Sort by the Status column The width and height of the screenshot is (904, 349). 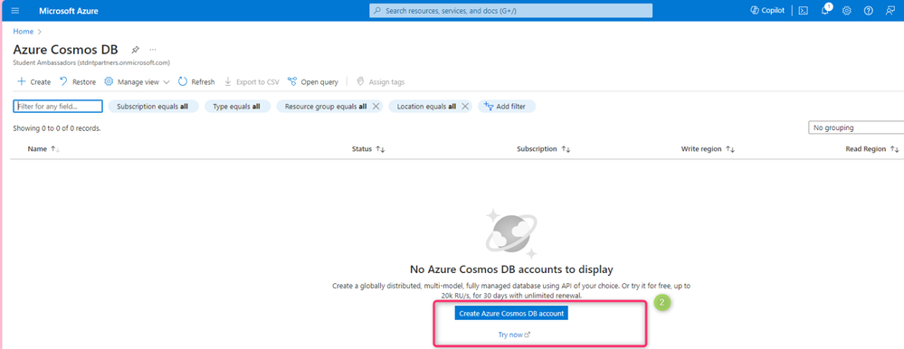pyautogui.click(x=368, y=148)
